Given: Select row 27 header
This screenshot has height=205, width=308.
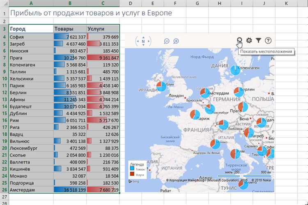Looking at the screenshot, I should (5, 197).
